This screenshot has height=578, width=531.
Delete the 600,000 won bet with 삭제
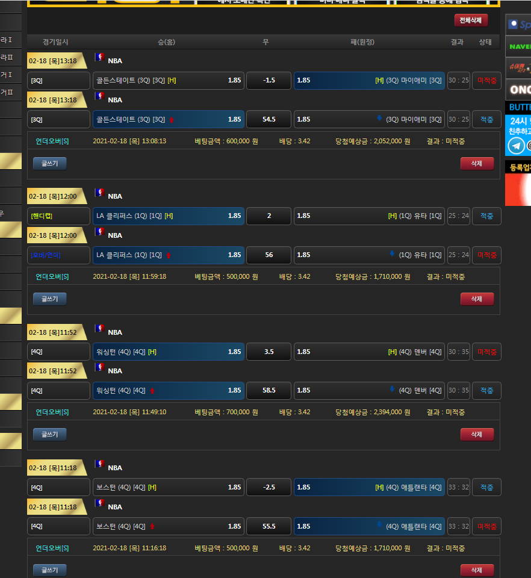pyautogui.click(x=476, y=163)
